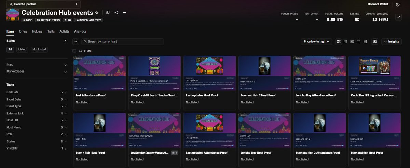Click the profile account icon
Screen dimensions: 410x168
[x=398, y=4]
